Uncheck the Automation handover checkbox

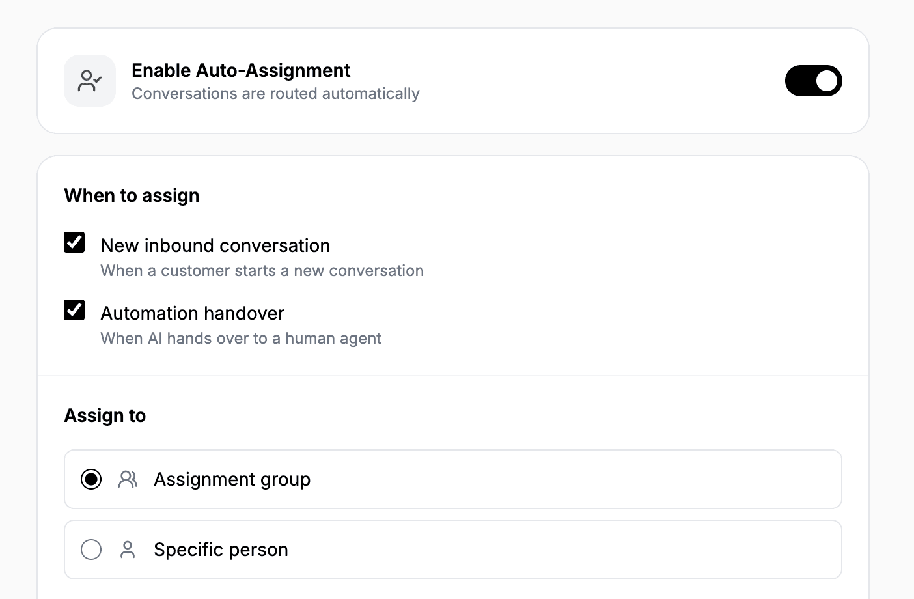pyautogui.click(x=74, y=310)
